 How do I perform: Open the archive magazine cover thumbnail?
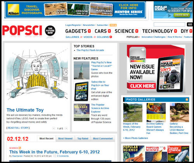point(81,112)
